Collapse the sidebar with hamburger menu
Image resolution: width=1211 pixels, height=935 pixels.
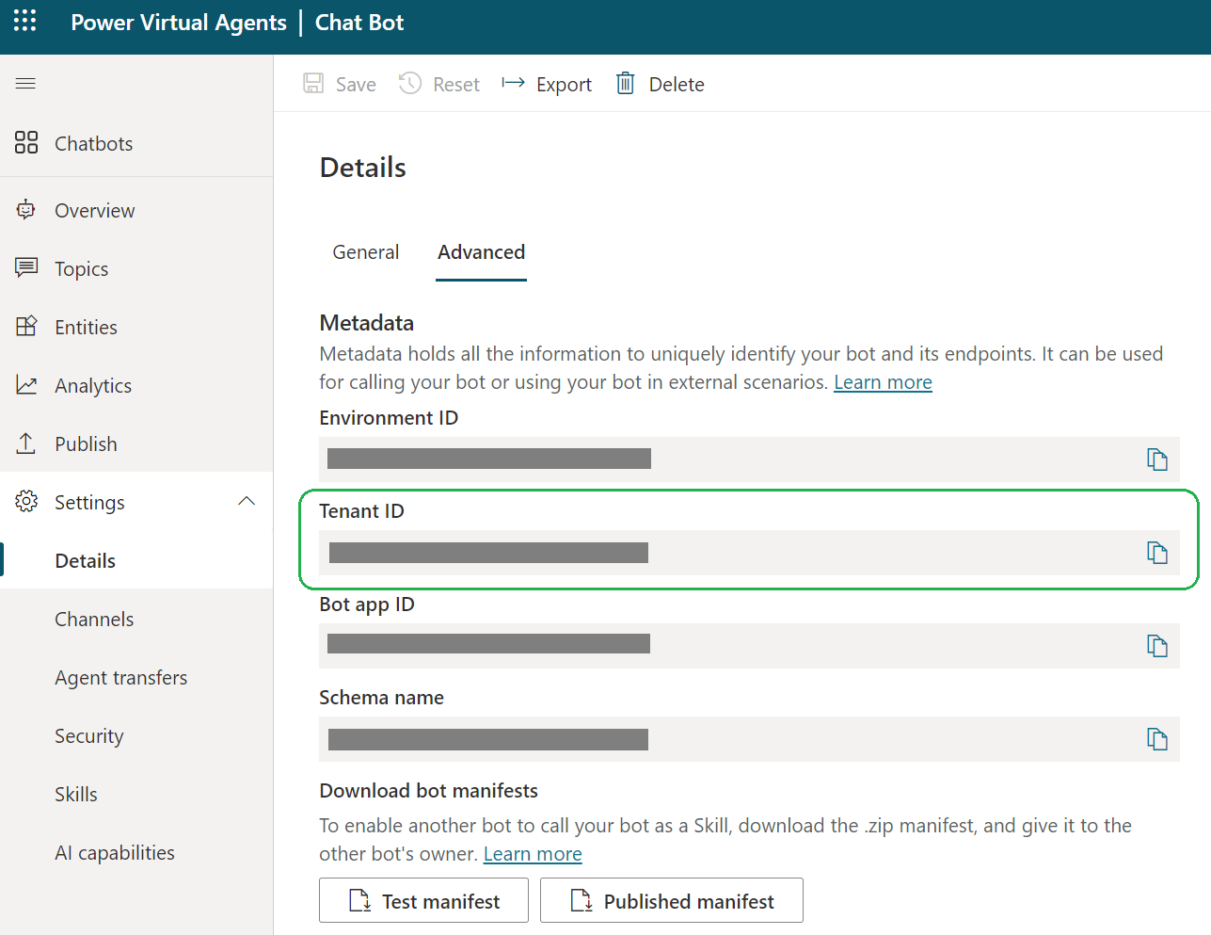[x=25, y=83]
